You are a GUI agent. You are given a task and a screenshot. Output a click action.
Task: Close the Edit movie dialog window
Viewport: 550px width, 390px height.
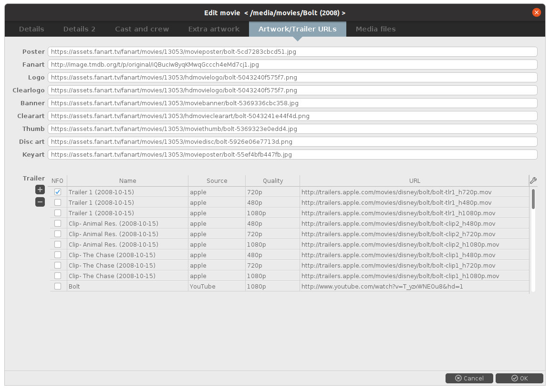[537, 12]
